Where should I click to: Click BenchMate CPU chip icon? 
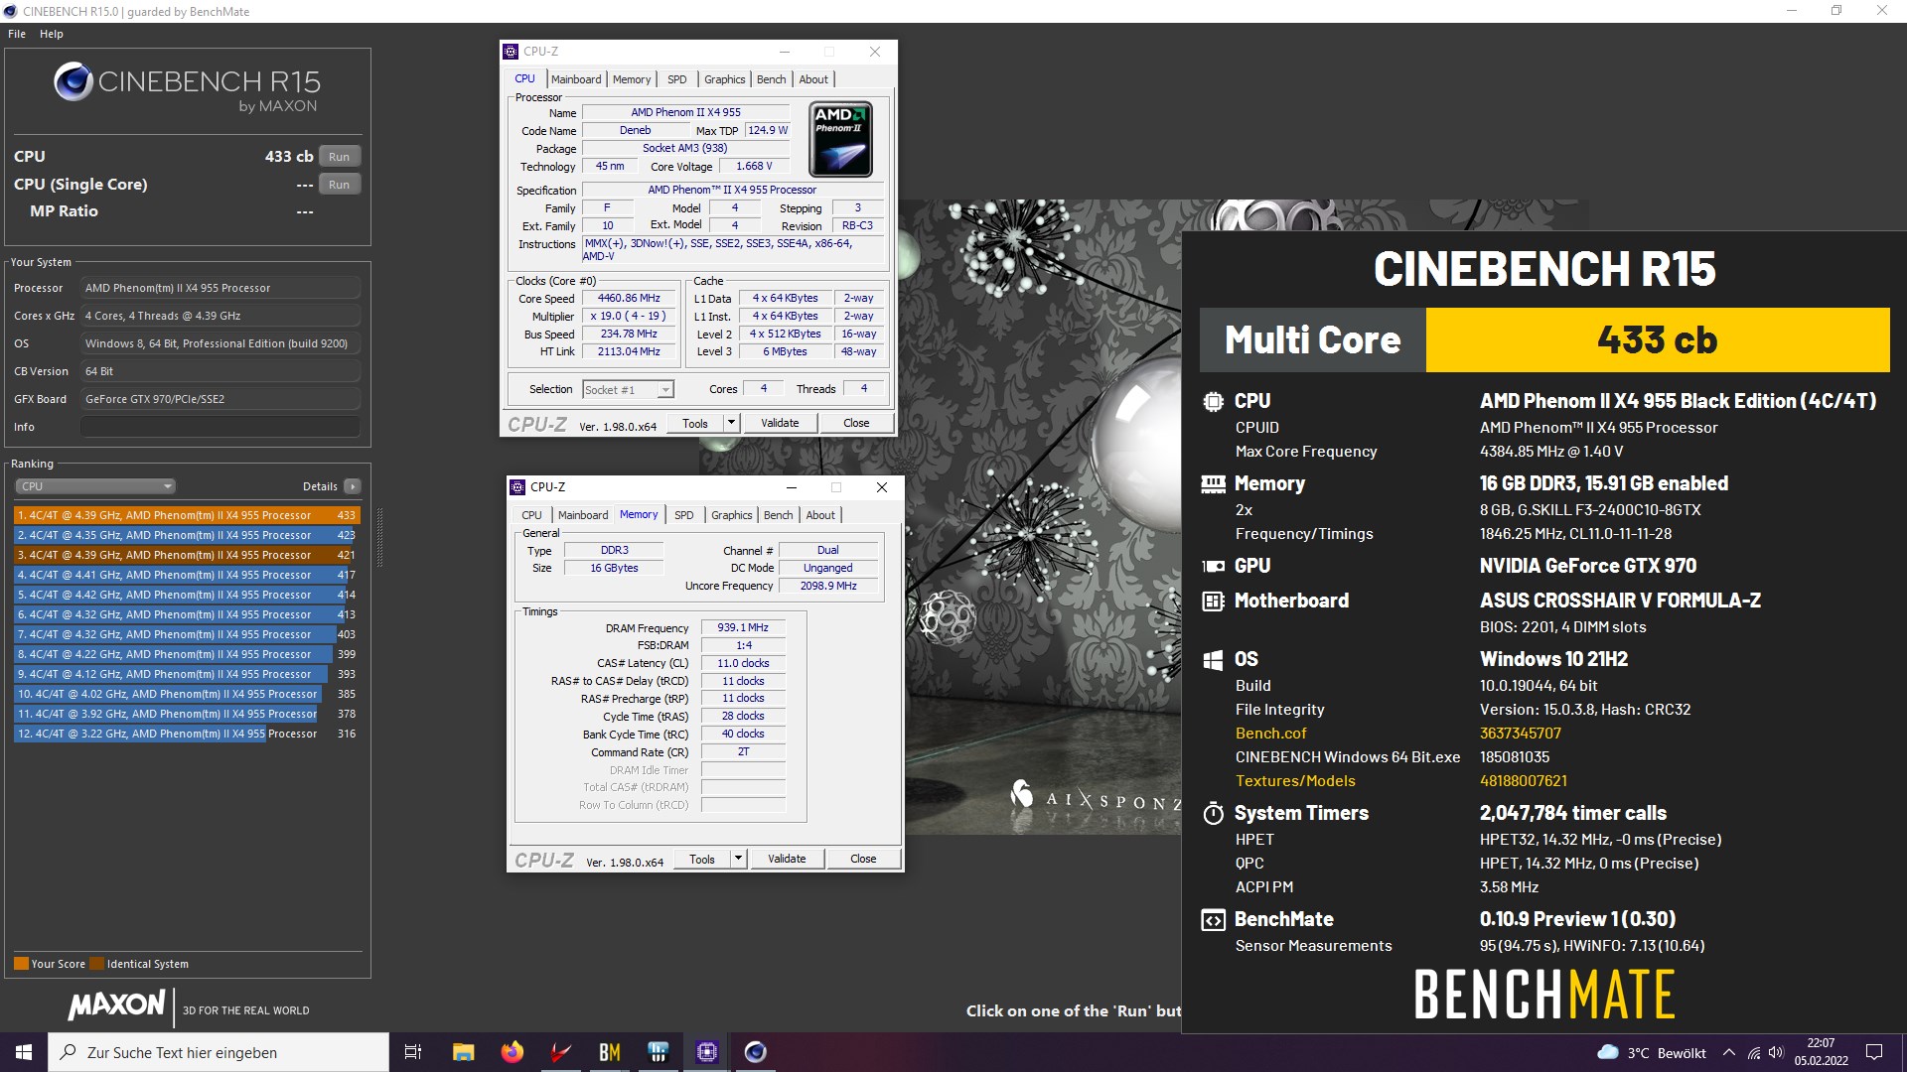pyautogui.click(x=1213, y=402)
